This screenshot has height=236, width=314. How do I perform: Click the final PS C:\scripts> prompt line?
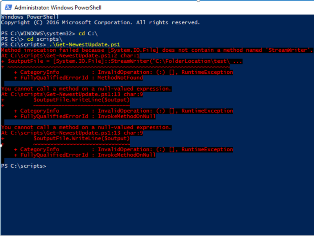[x=24, y=166]
